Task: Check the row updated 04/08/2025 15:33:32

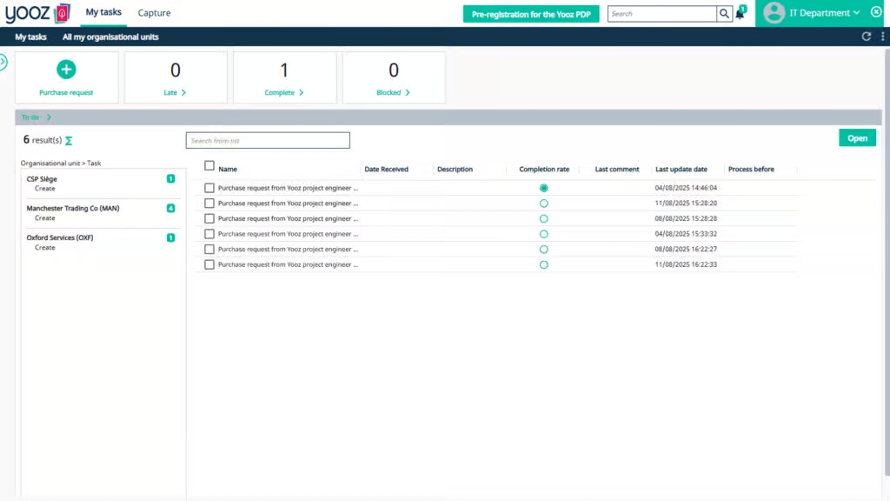Action: [209, 234]
